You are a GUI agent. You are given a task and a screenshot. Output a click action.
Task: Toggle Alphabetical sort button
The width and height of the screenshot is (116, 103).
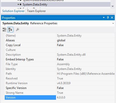tap(10, 30)
